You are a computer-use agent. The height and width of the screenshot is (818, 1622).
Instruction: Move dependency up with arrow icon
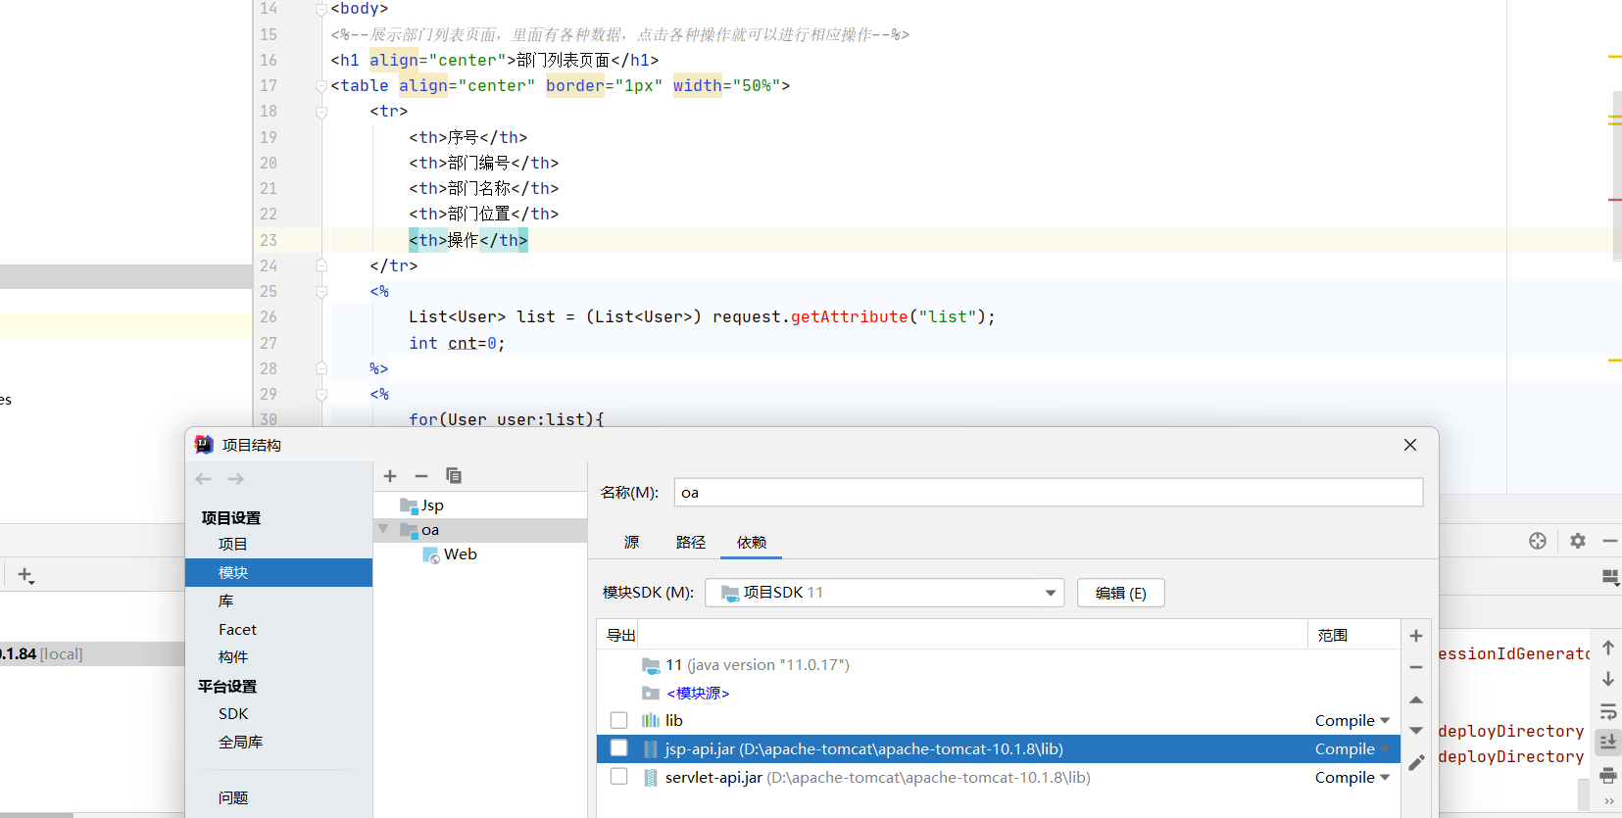(1416, 699)
